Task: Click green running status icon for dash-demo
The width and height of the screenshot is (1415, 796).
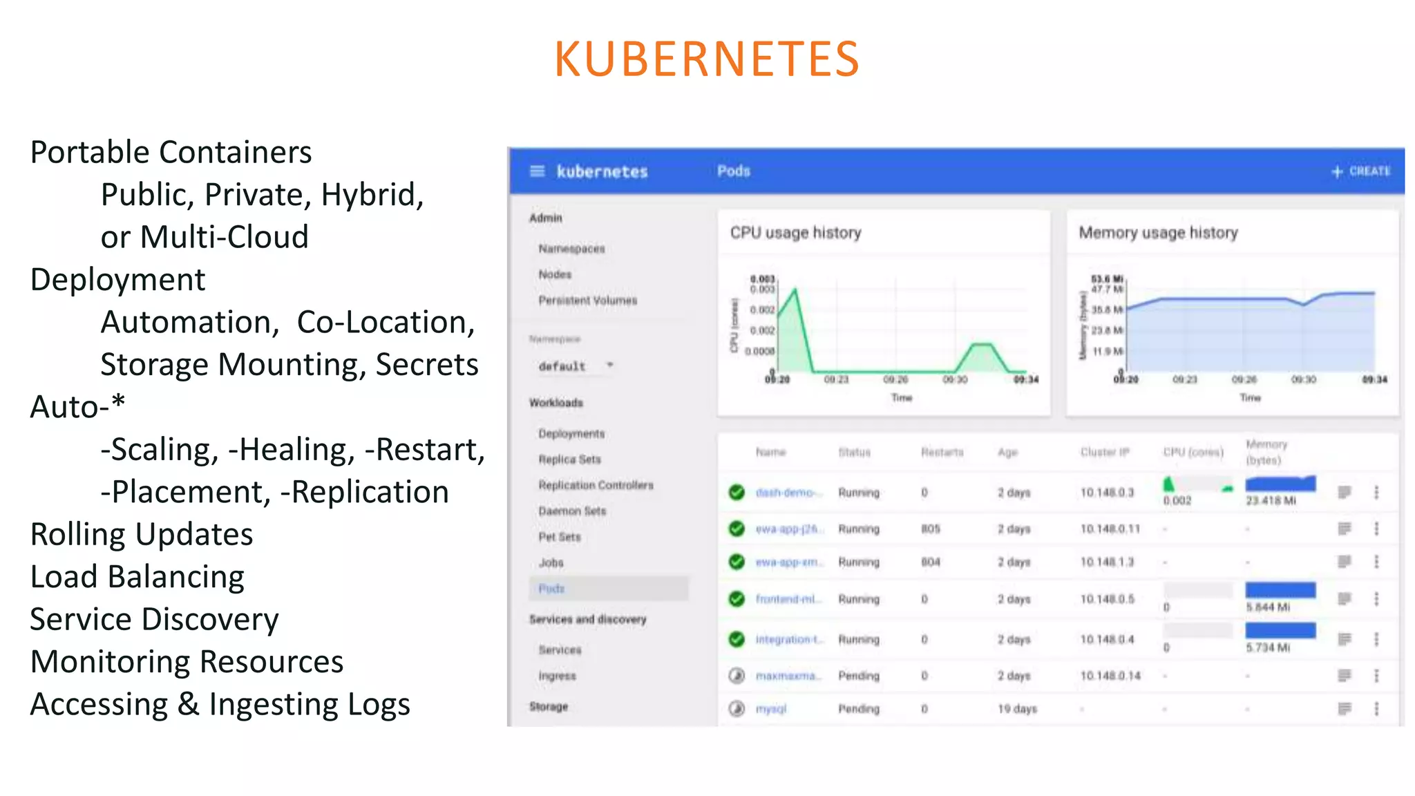Action: pos(737,492)
